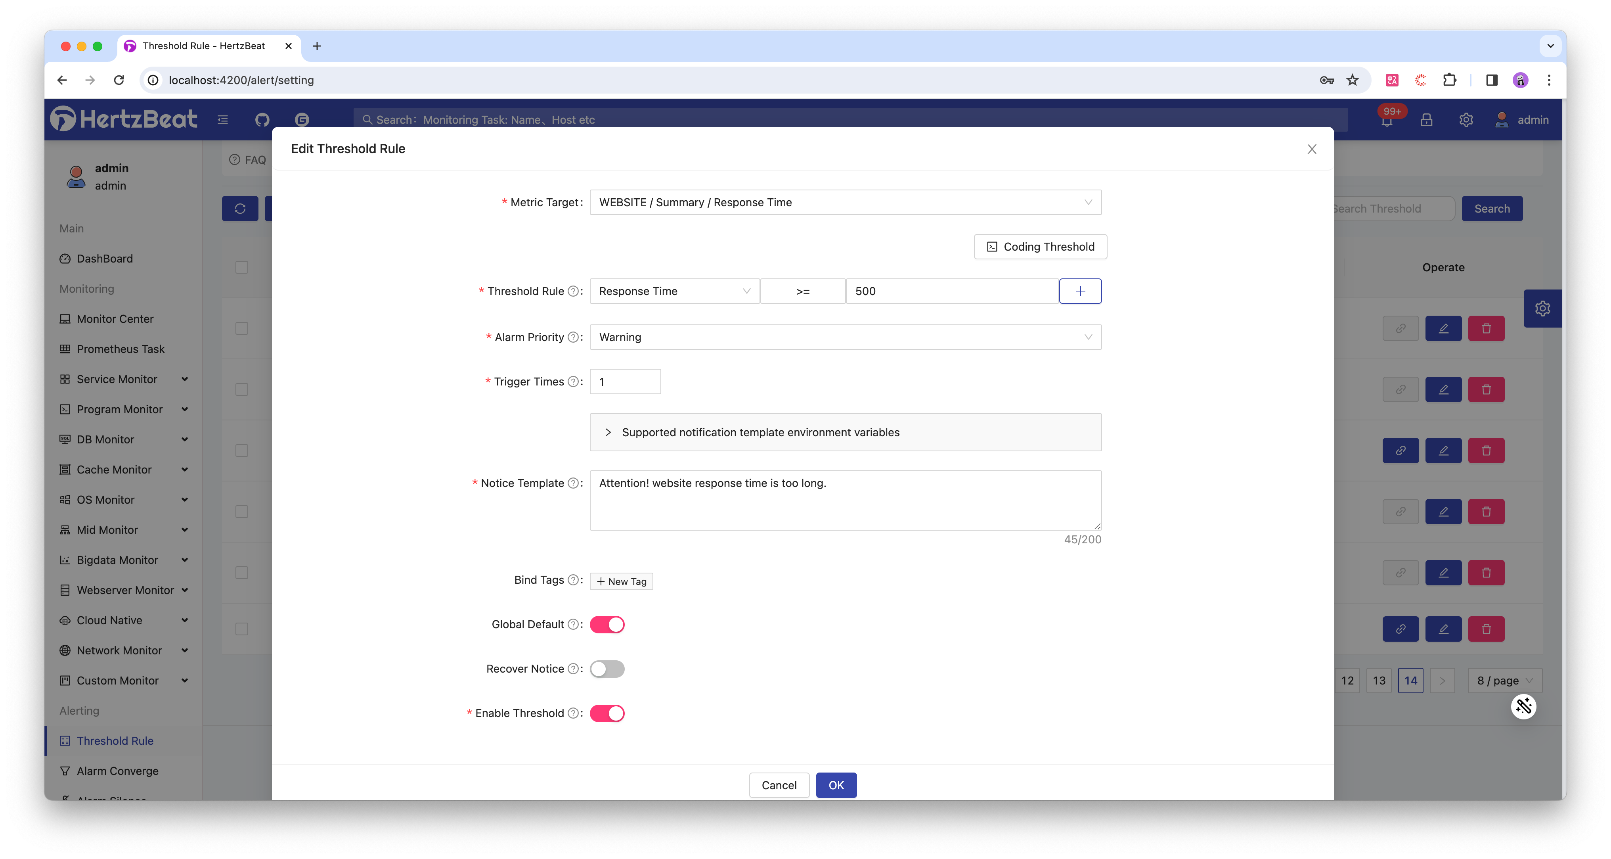
Task: Open the notification bell with 99+ badge
Action: pos(1387,120)
